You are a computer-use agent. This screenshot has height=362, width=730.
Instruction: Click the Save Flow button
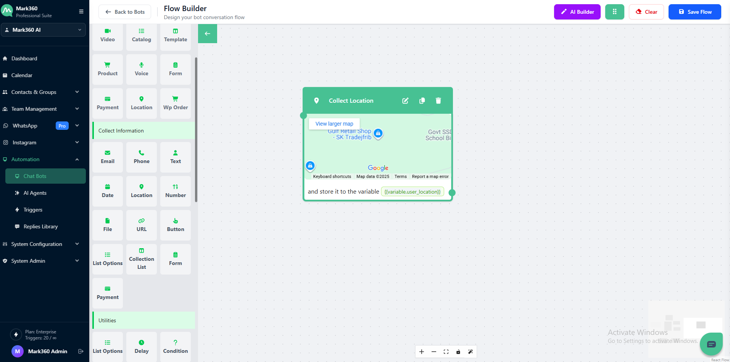(695, 12)
